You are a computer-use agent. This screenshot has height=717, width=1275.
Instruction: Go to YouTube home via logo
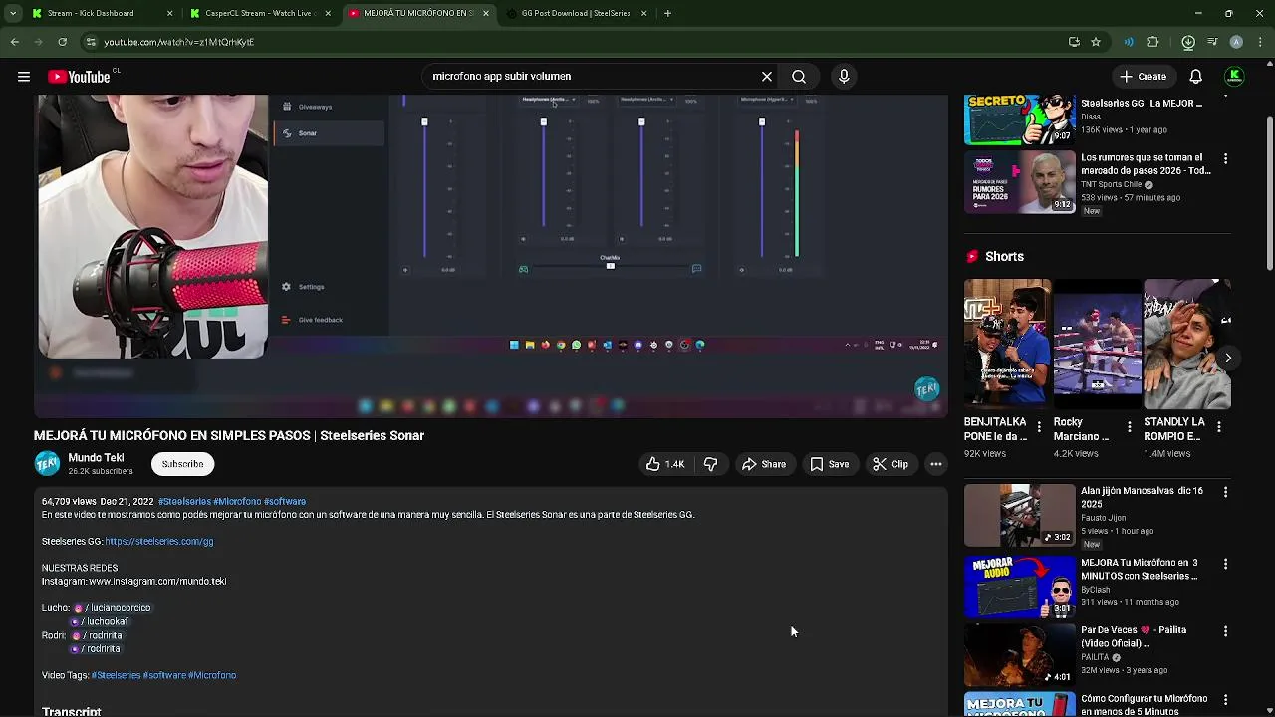(x=79, y=77)
